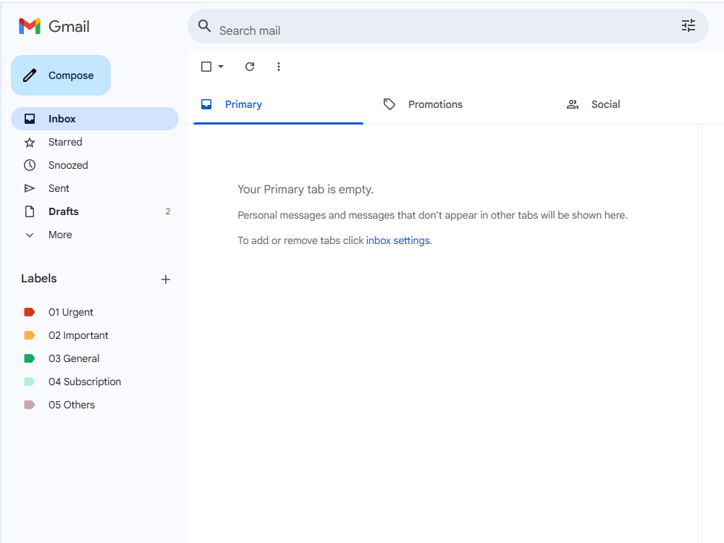This screenshot has width=724, height=543.
Task: Click the search options filter icon
Action: [688, 25]
